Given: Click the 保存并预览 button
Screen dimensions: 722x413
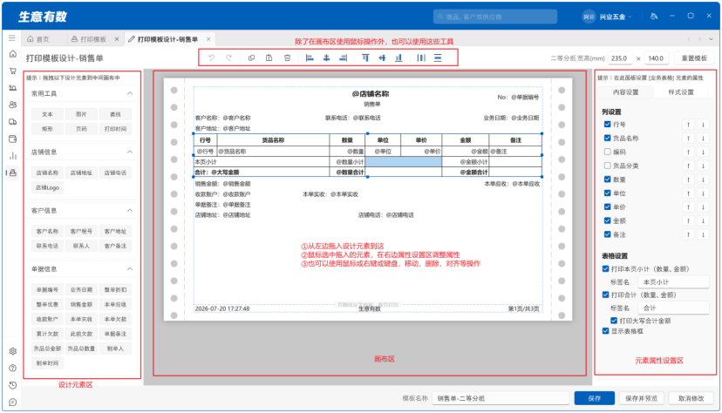Looking at the screenshot, I should 642,398.
